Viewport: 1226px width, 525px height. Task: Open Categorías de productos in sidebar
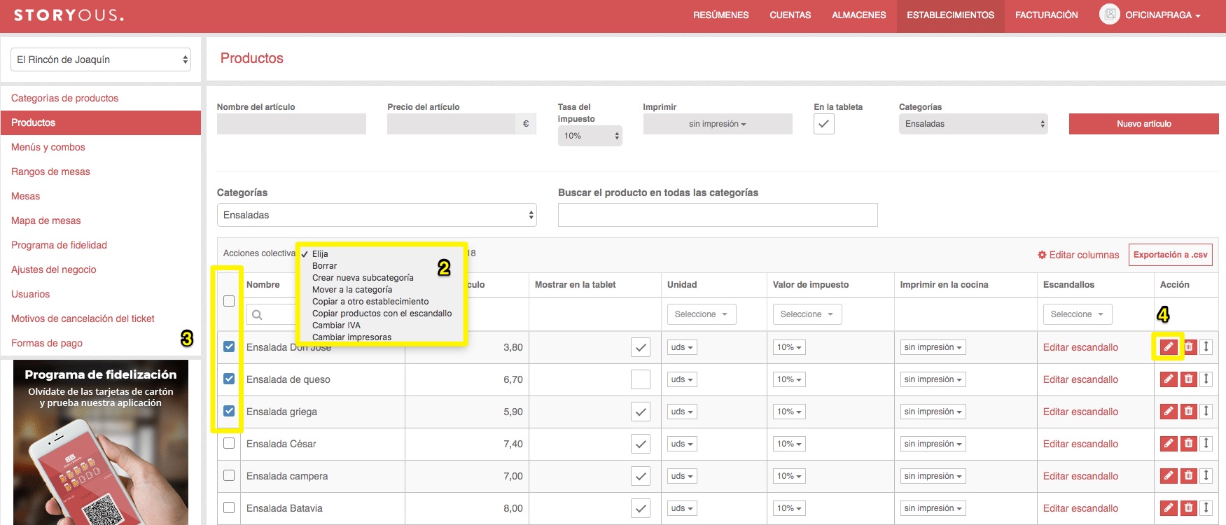[x=64, y=98]
